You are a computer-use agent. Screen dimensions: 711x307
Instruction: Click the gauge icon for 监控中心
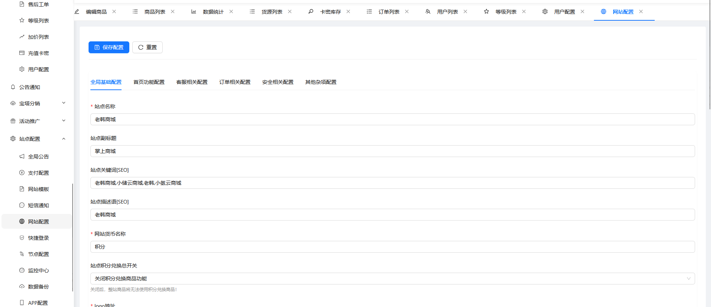(22, 270)
